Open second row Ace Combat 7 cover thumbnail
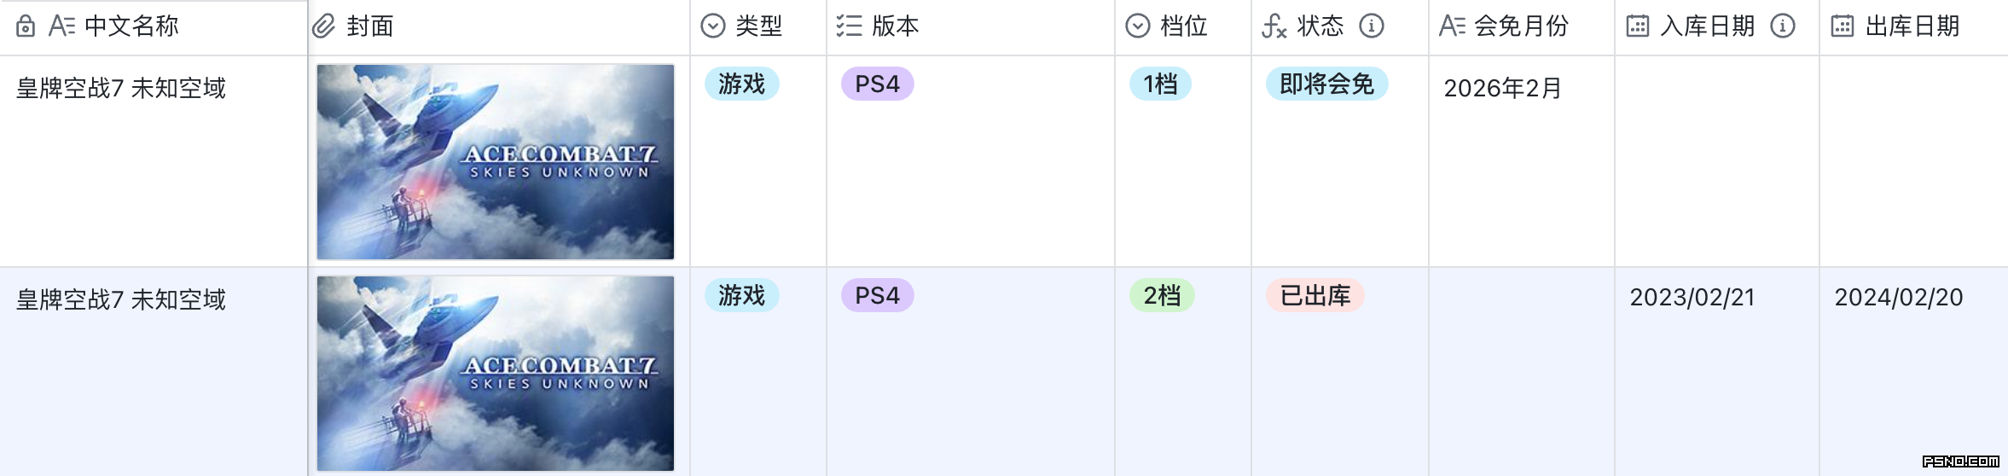Viewport: 2008px width, 476px height. coord(495,373)
